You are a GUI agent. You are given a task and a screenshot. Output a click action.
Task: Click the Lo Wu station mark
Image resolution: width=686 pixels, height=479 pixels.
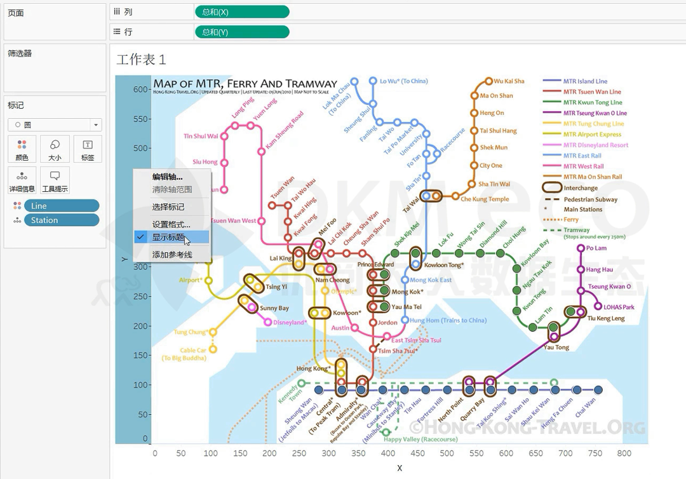373,81
